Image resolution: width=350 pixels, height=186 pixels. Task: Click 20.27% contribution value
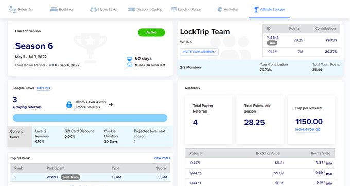tap(331, 52)
